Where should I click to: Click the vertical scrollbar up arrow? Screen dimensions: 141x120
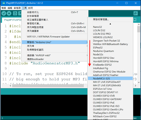pyautogui.click(x=139, y=24)
